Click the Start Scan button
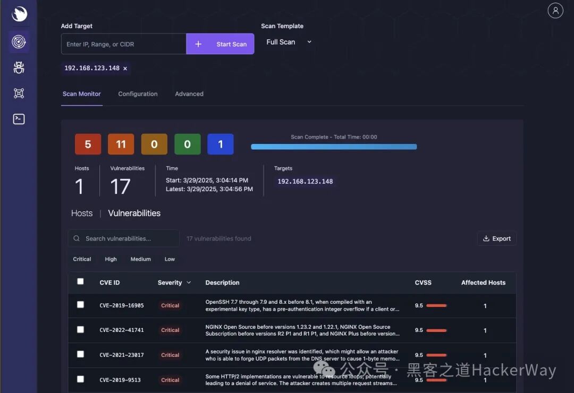Viewport: 574px width, 393px height. click(221, 44)
